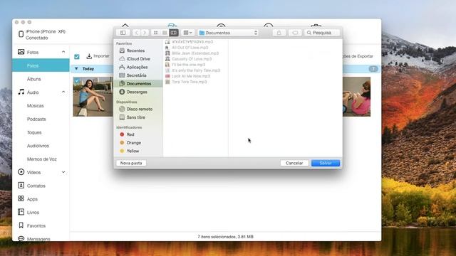Uncheck the first photo thumbnail checkbox
456x256 pixels.
click(77, 80)
